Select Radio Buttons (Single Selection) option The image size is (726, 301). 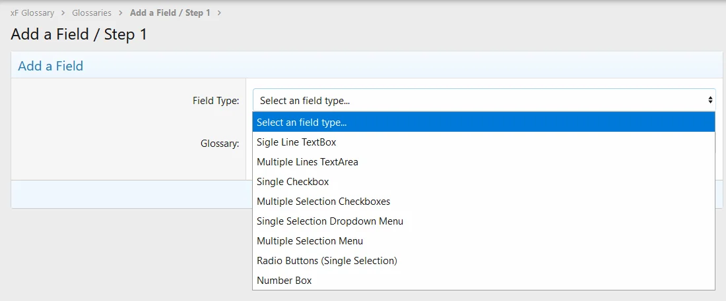pyautogui.click(x=327, y=261)
